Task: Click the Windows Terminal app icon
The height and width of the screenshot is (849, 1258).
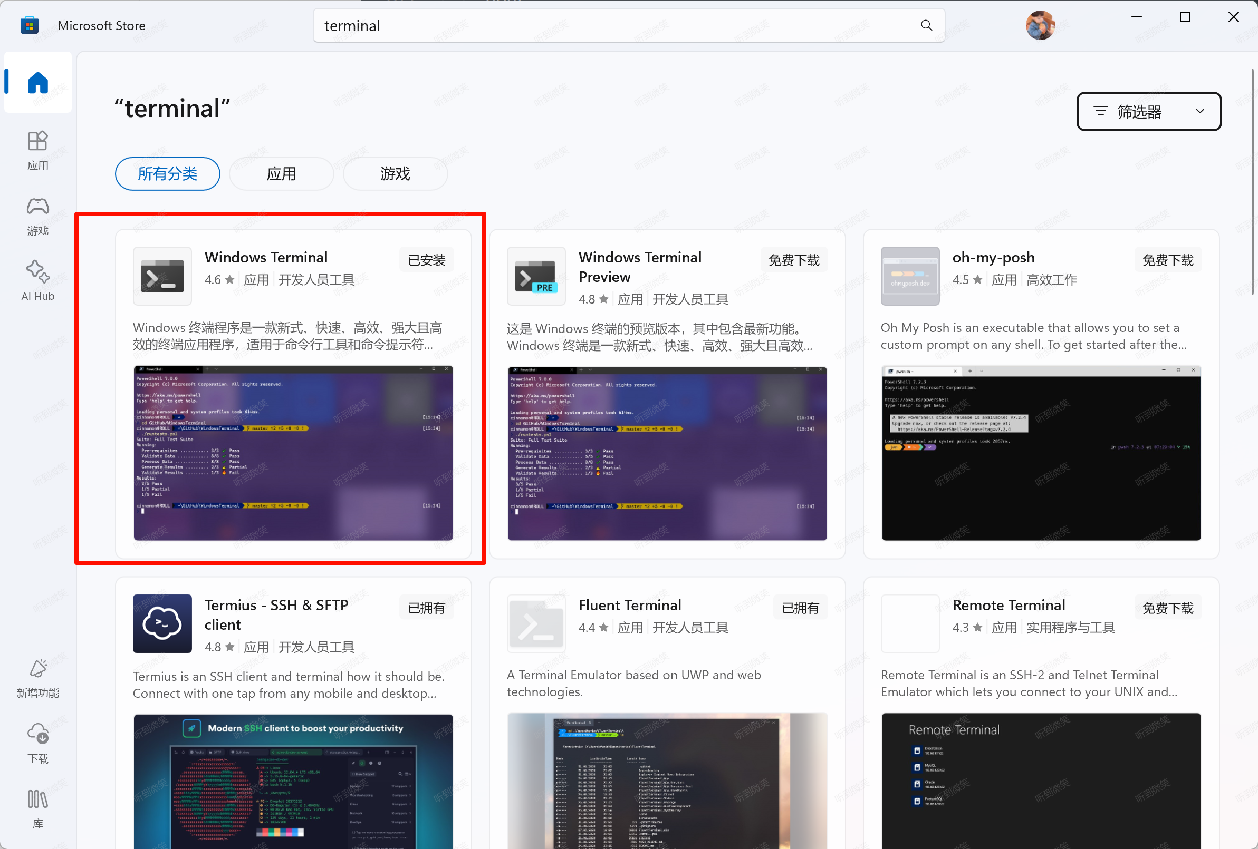Action: point(162,276)
